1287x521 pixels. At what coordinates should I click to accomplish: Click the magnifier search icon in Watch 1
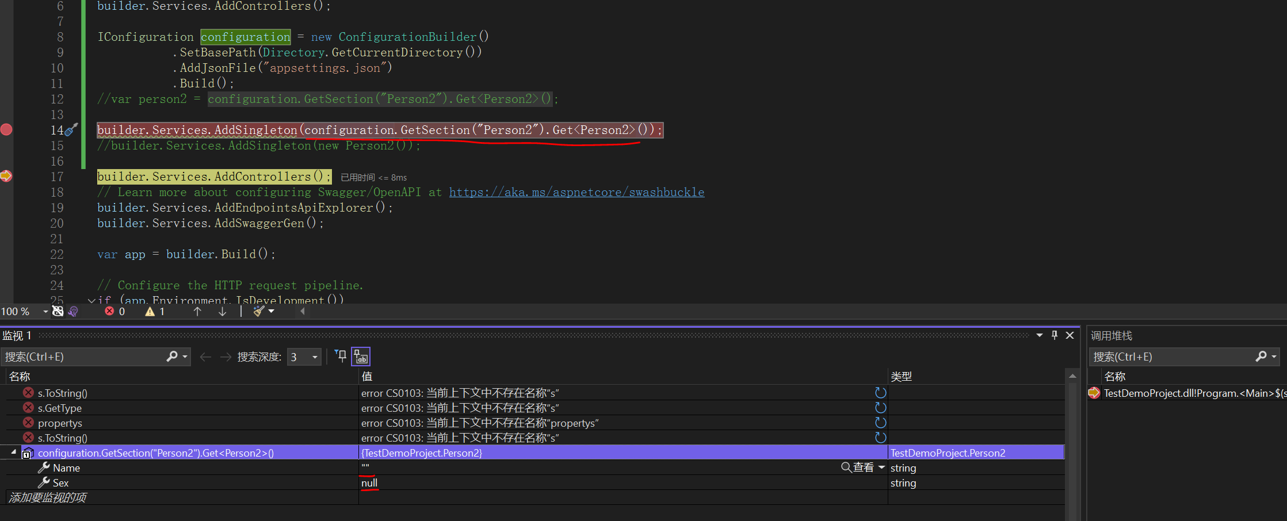[171, 357]
